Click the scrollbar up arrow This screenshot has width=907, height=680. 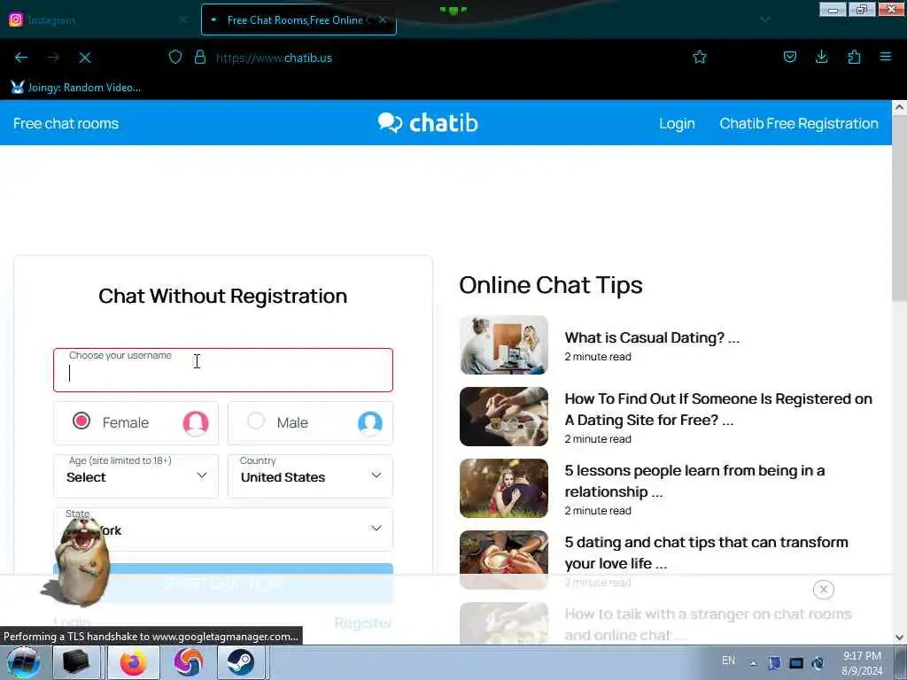click(900, 107)
